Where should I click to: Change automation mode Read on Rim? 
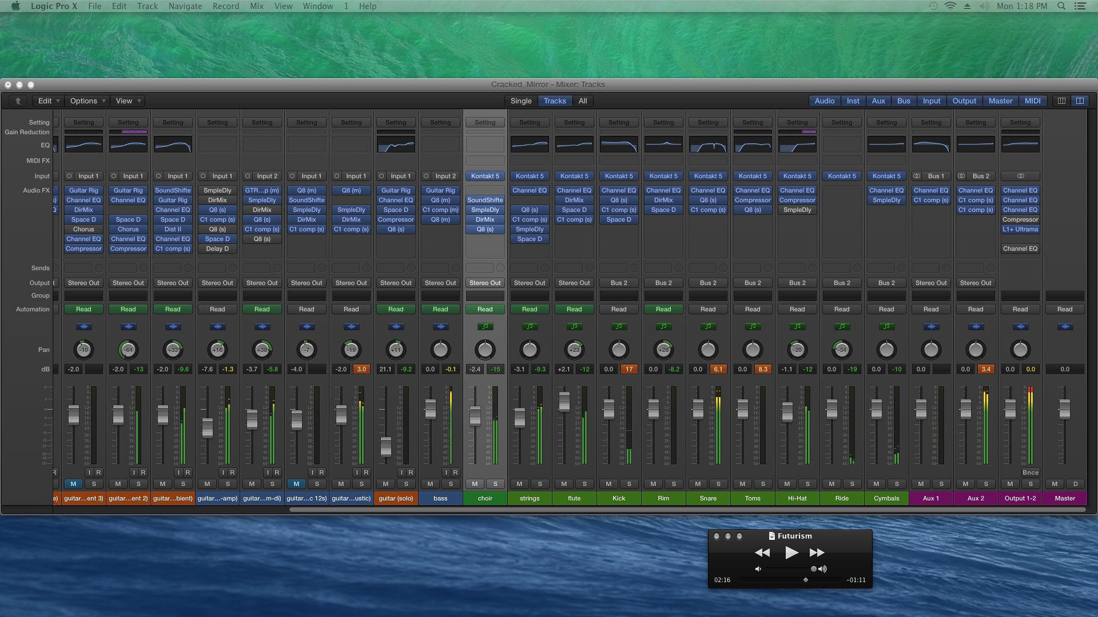663,309
